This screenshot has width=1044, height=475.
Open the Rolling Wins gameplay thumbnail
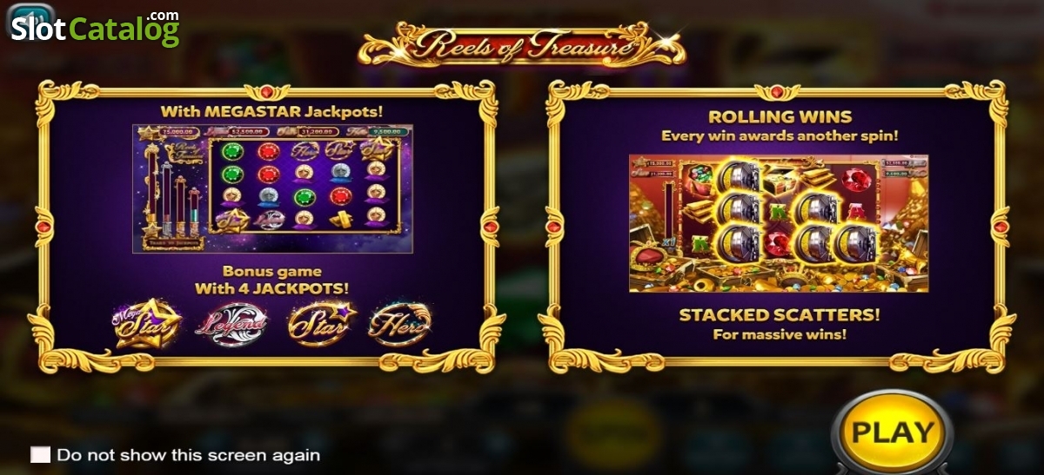pos(779,223)
